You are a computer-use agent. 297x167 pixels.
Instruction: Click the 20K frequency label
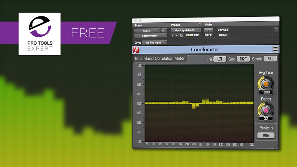(x=252, y=145)
